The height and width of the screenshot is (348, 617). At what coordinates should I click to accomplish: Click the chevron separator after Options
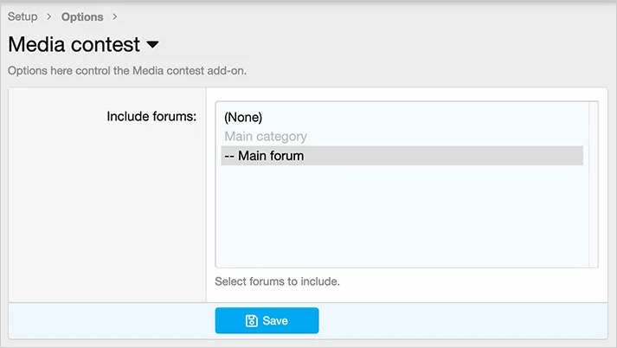(115, 16)
